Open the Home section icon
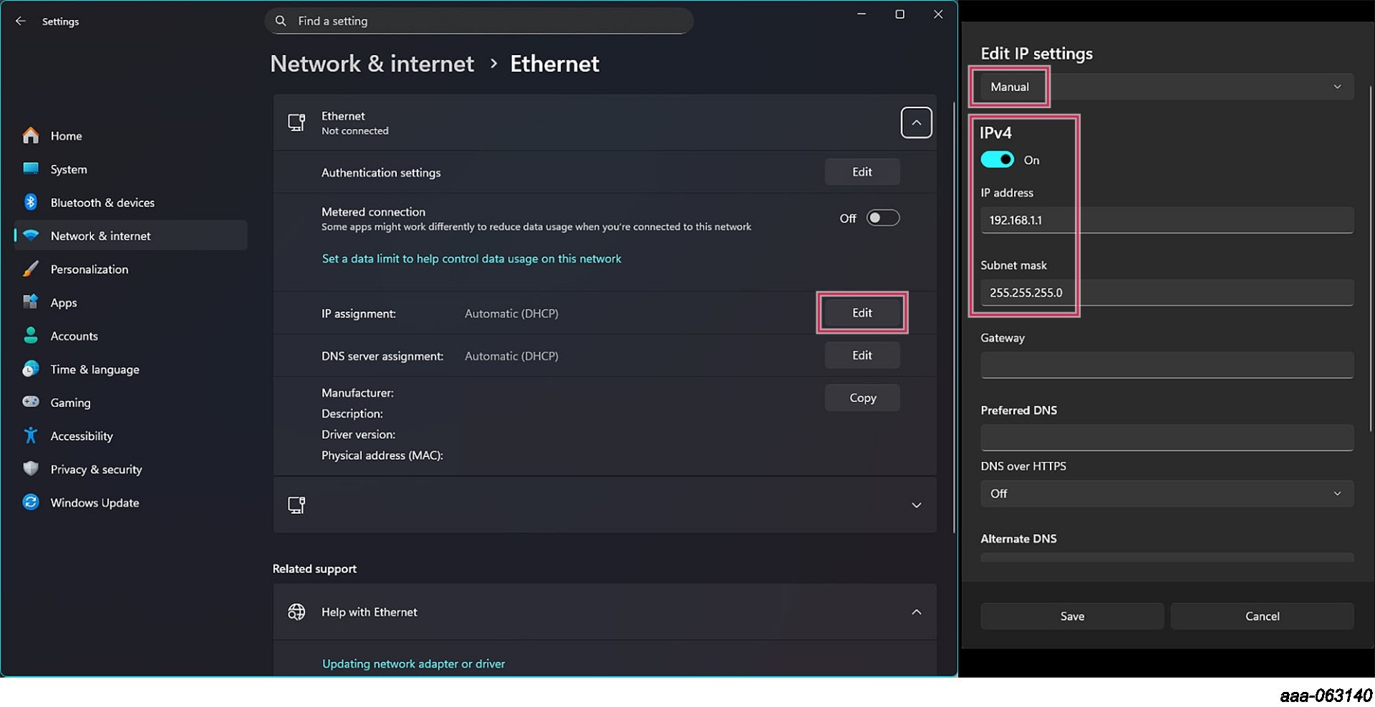 [31, 135]
